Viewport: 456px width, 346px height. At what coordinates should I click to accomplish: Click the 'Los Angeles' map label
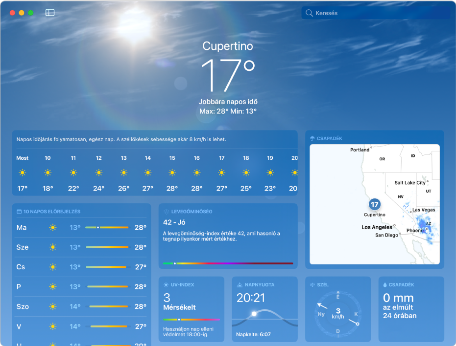pos(377,227)
